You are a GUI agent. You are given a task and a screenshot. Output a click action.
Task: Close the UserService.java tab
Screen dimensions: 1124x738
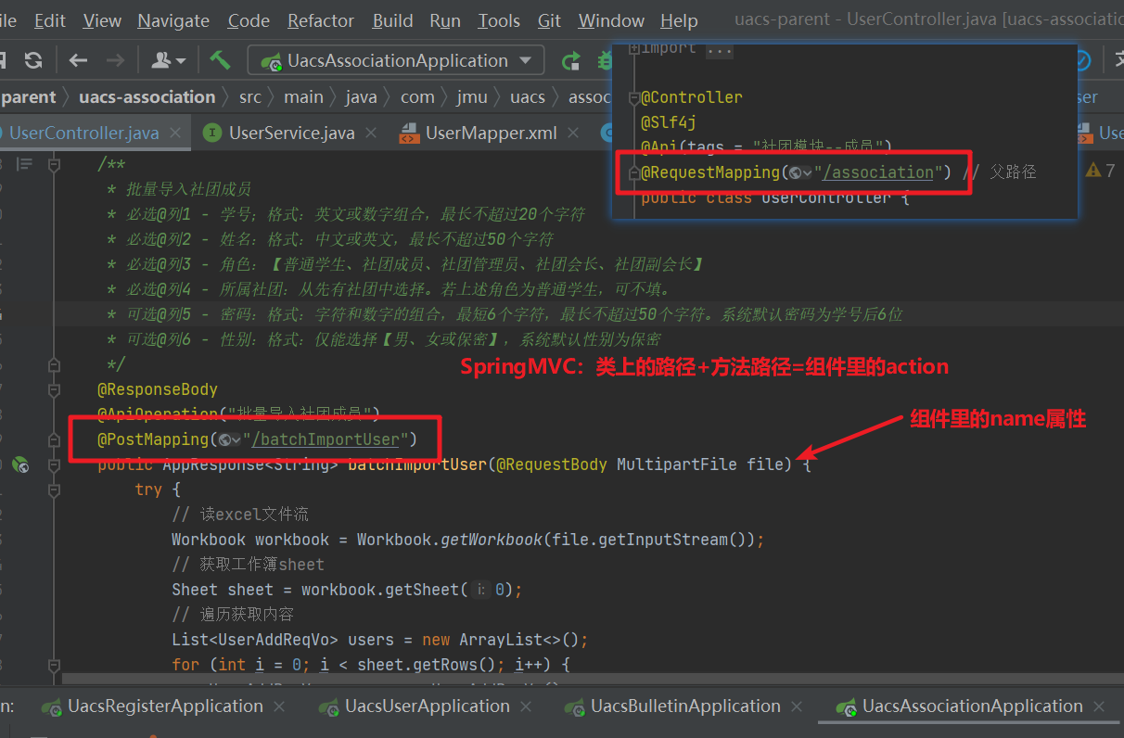[x=371, y=134]
